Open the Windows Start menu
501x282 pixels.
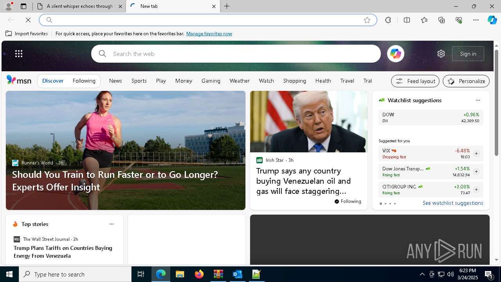tap(9, 274)
